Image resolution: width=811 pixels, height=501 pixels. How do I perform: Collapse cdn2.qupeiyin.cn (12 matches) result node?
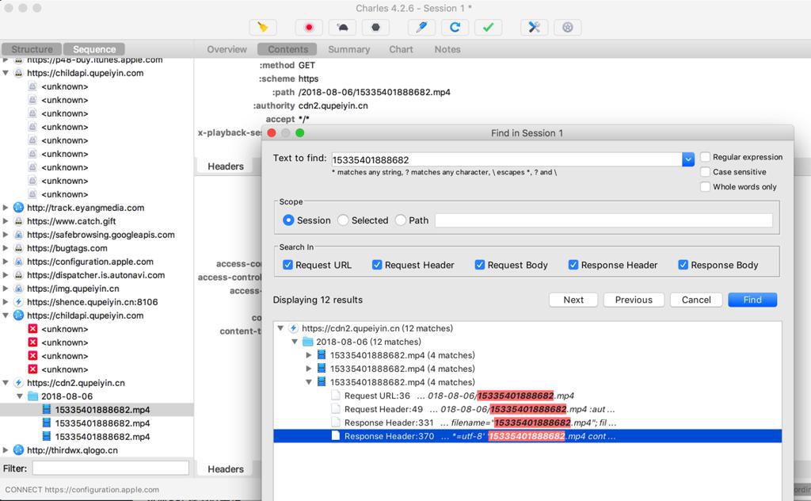click(x=280, y=328)
